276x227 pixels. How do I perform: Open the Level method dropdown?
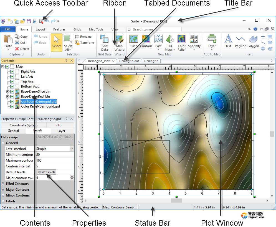pos(72,149)
